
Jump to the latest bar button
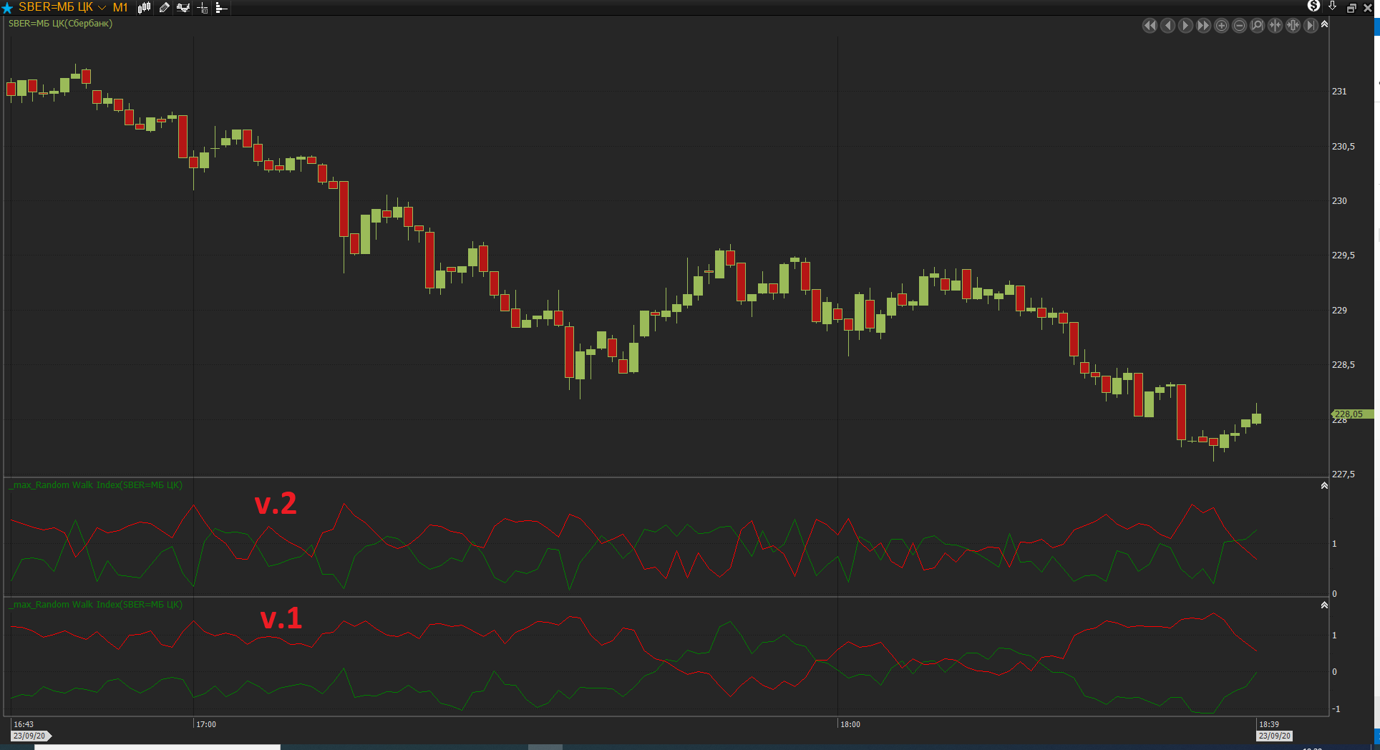[x=1311, y=26]
